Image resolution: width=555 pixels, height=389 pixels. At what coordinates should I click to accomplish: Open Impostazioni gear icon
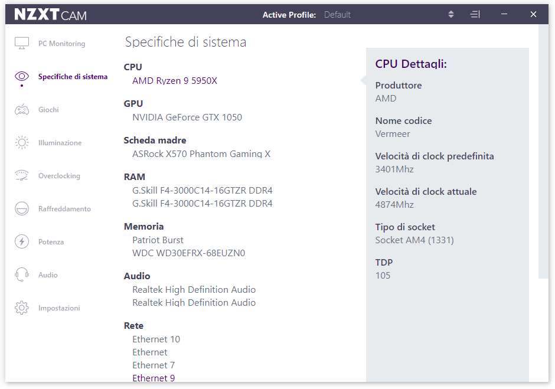pos(22,308)
